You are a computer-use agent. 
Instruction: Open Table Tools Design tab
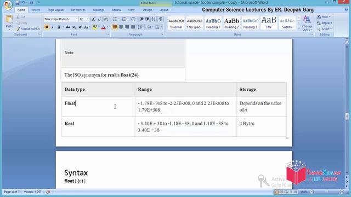(148, 10)
